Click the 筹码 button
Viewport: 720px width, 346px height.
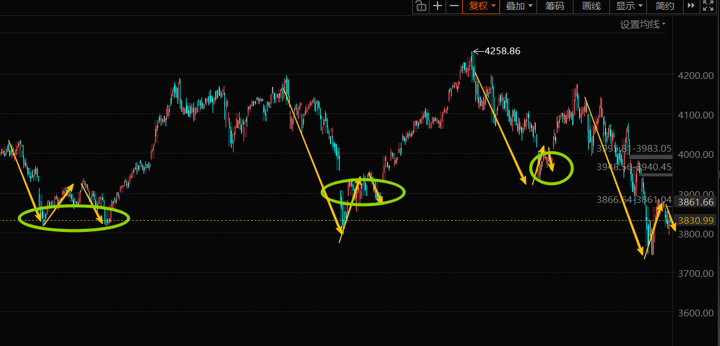pos(555,6)
